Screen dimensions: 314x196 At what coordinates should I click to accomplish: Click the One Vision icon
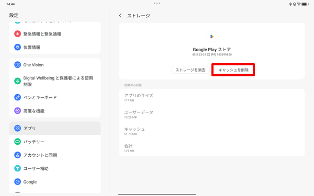click(17, 65)
